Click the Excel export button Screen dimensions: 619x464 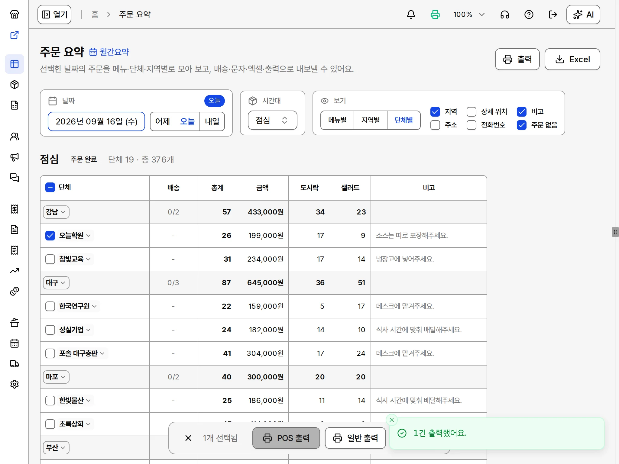572,59
